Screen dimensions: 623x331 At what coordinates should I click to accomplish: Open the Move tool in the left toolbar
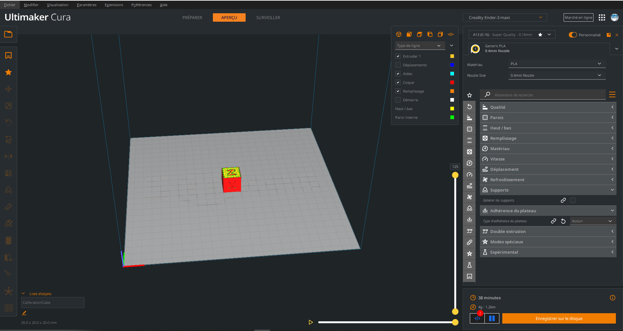[x=8, y=89]
